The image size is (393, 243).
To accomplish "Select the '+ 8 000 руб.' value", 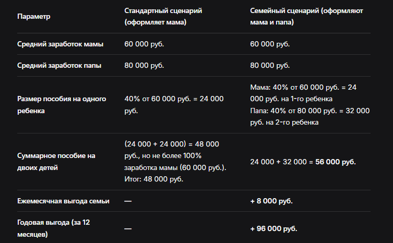I will [x=271, y=201].
